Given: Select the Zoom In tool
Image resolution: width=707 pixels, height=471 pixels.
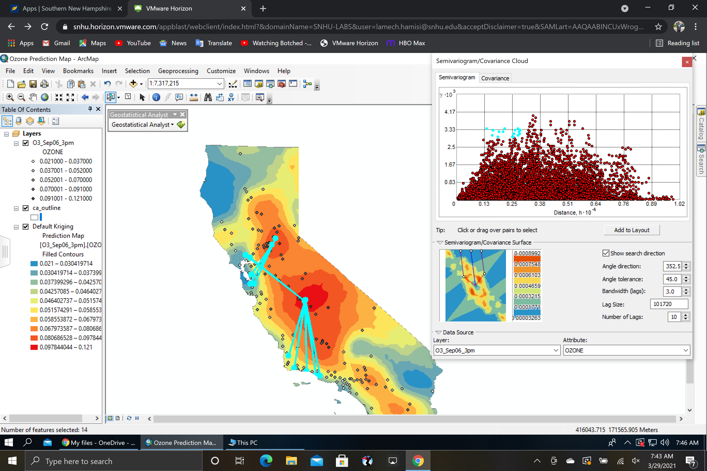Looking at the screenshot, I should coord(10,97).
